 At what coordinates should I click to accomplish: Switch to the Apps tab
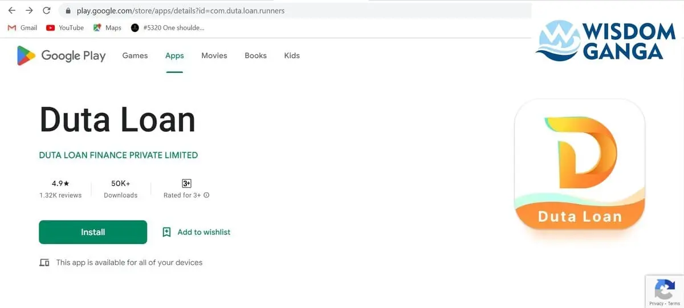pos(174,55)
